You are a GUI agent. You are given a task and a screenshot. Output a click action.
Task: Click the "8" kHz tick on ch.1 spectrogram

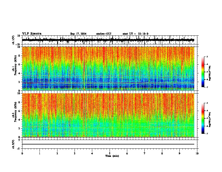pyautogui.click(x=20, y=56)
